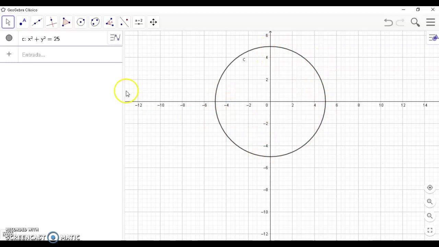This screenshot has width=439, height=247.
Task: Close the GeoGebra Clásico window
Action: [x=433, y=10]
